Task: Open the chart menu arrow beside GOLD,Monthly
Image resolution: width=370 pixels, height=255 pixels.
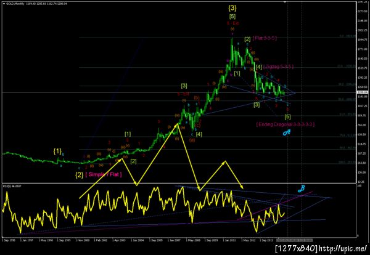Action: [4, 4]
